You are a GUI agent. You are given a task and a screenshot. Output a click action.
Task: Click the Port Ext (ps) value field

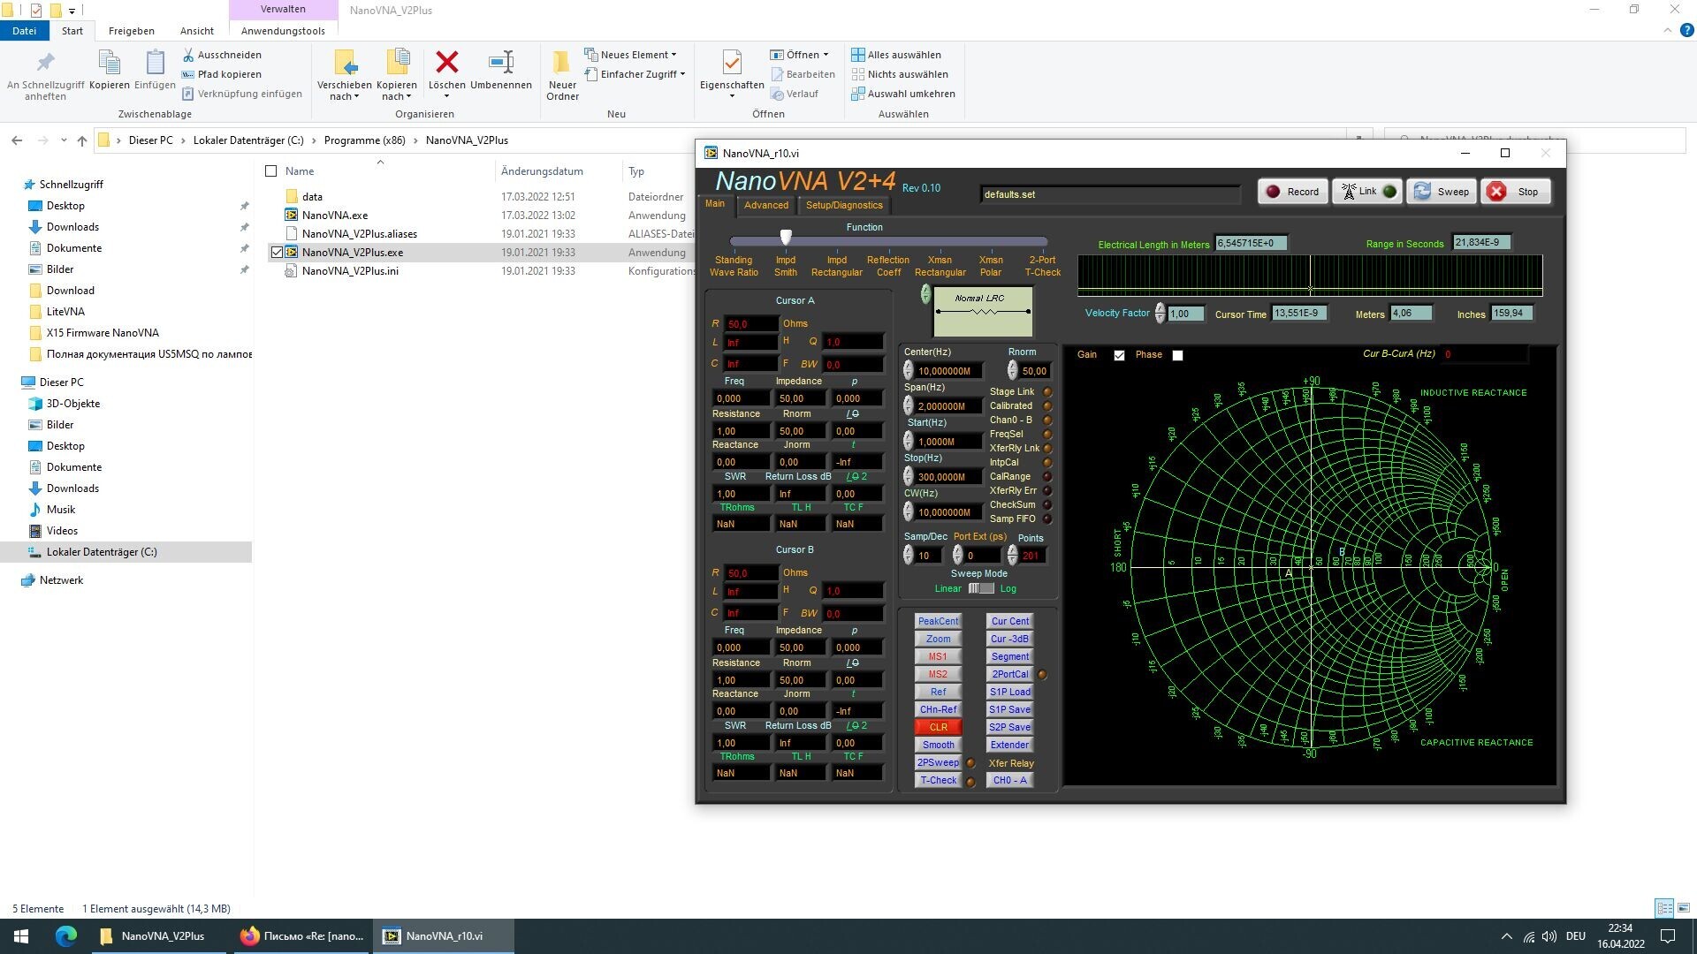[x=981, y=556]
